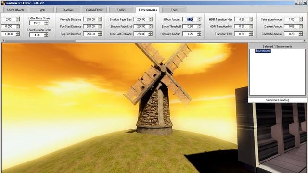The width and height of the screenshot is (308, 173).
Task: Select the Environments tab
Action: pyautogui.click(x=148, y=10)
